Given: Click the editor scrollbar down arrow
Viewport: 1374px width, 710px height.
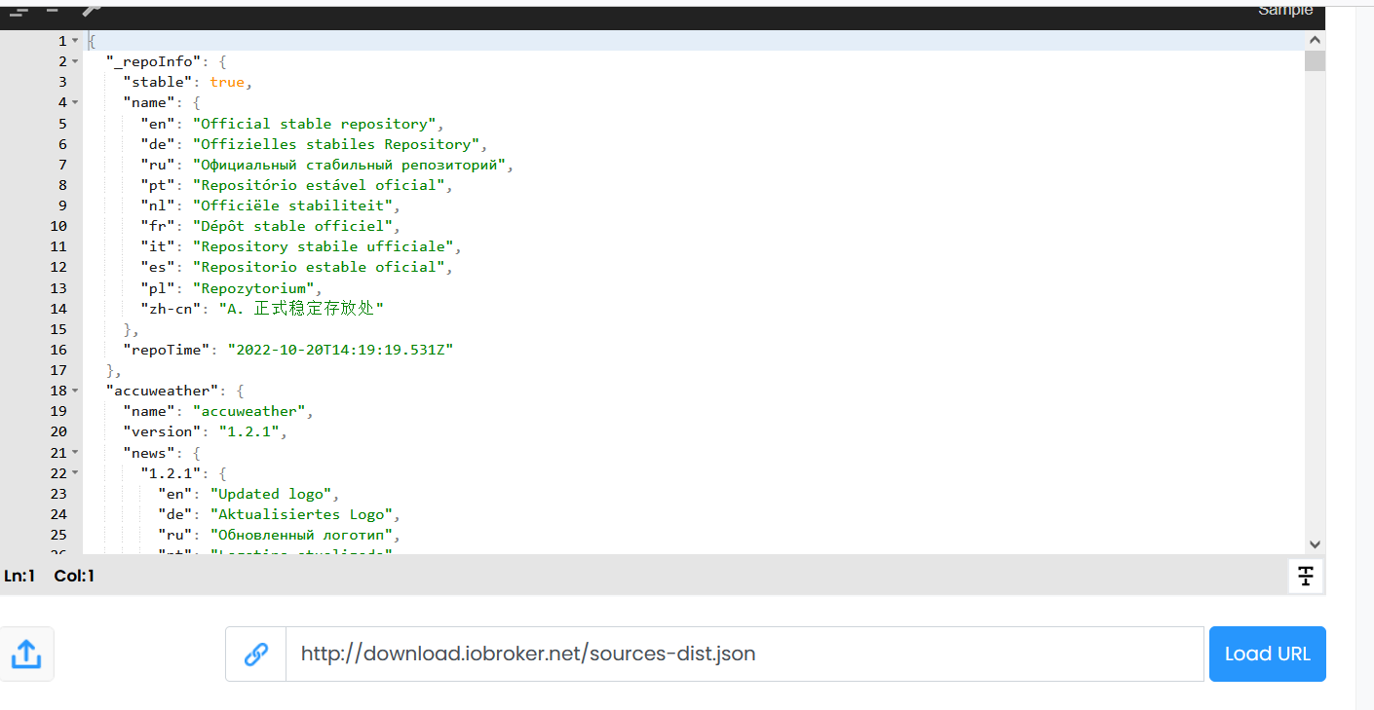Looking at the screenshot, I should [x=1315, y=544].
